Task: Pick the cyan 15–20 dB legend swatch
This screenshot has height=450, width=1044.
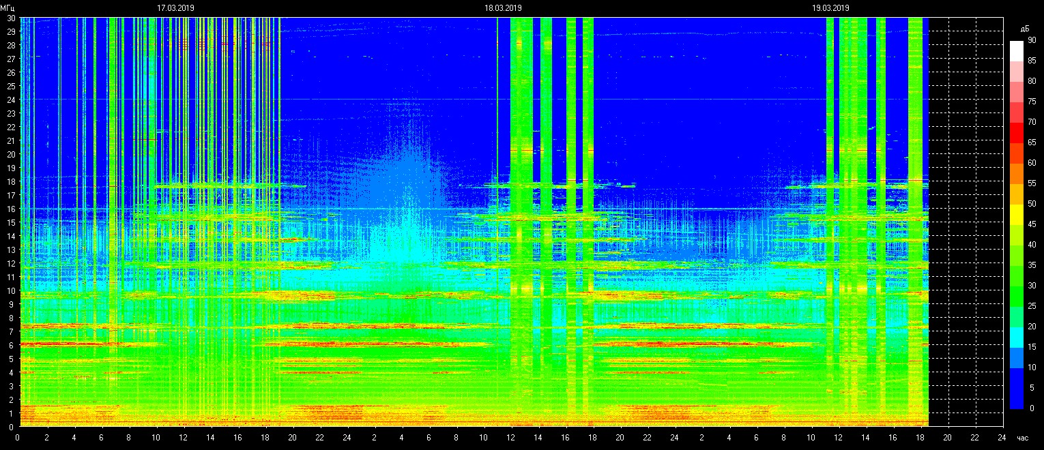Action: pos(1017,337)
